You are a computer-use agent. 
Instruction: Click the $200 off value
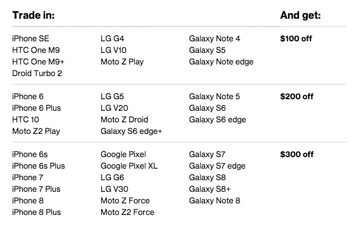coord(297,96)
